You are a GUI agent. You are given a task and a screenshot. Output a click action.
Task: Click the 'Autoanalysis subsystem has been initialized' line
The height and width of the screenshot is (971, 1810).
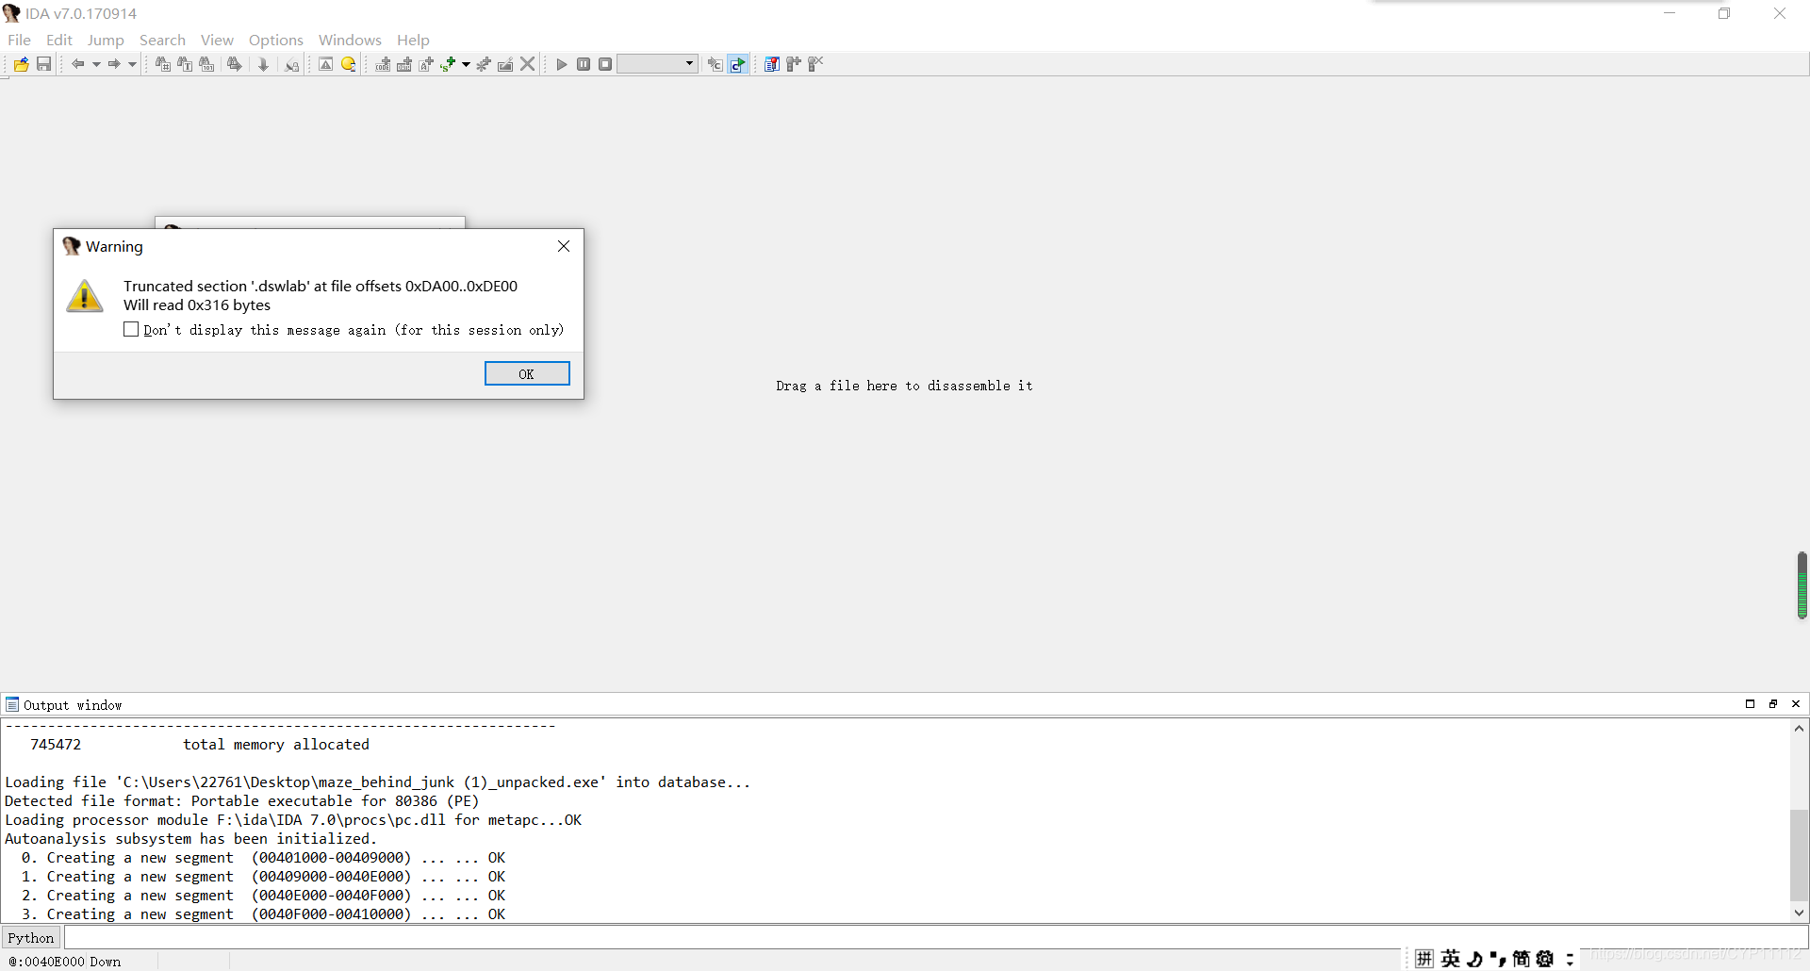coord(190,838)
